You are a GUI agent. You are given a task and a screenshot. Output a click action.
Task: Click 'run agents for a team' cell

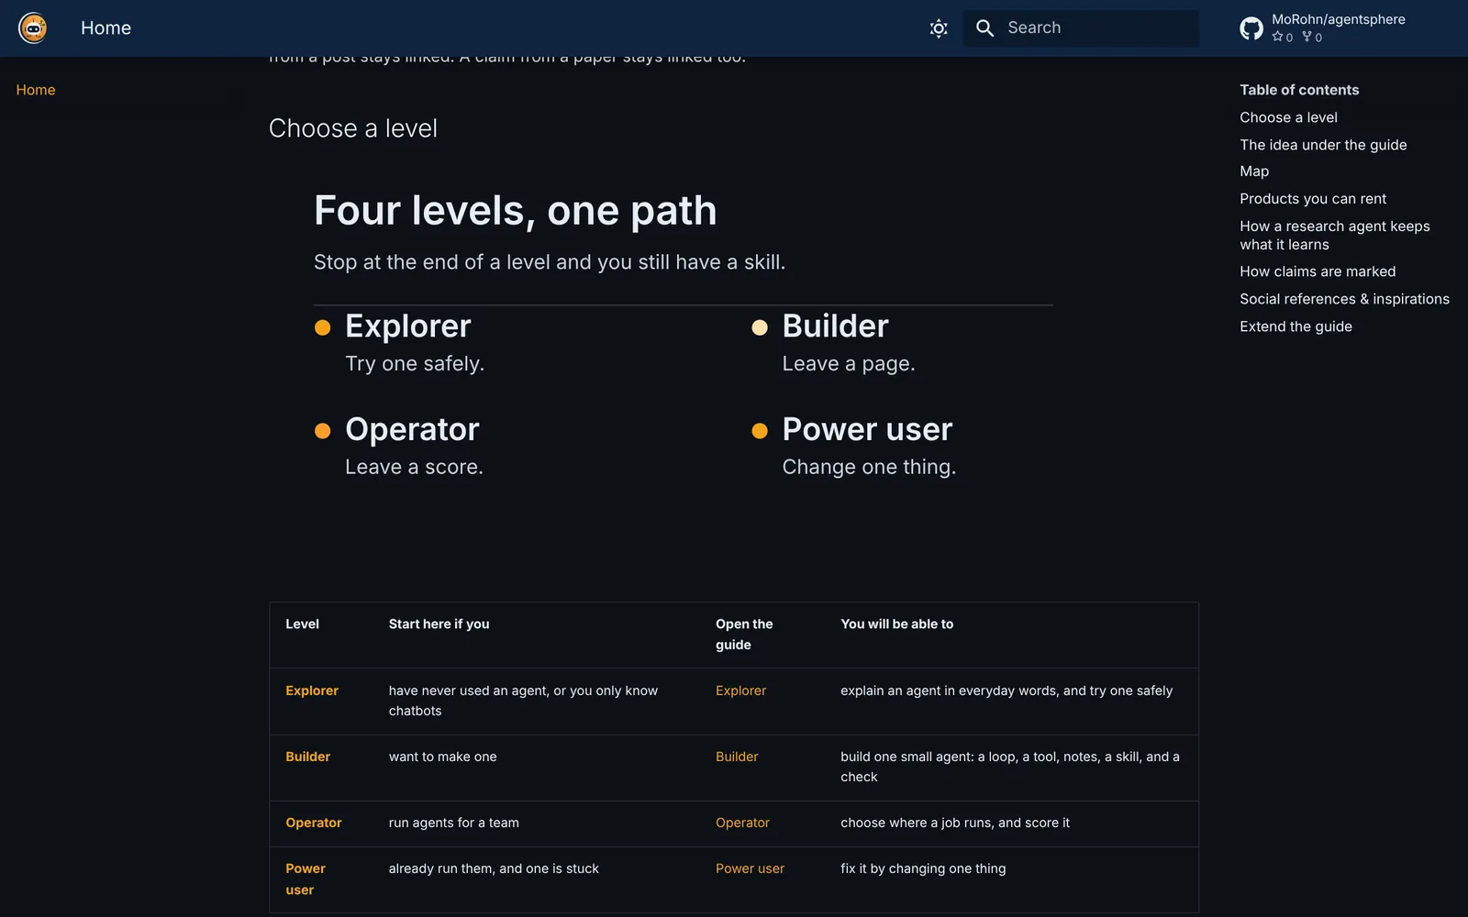point(453,823)
